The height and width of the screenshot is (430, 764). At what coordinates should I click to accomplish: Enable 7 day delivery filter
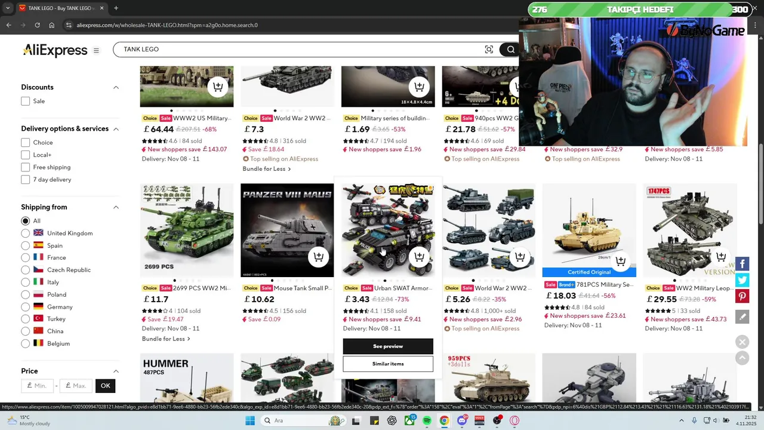[25, 179]
